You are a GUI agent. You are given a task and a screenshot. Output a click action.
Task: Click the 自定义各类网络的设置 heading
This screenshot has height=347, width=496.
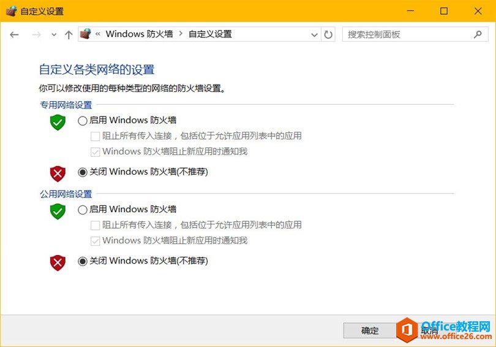[97, 70]
